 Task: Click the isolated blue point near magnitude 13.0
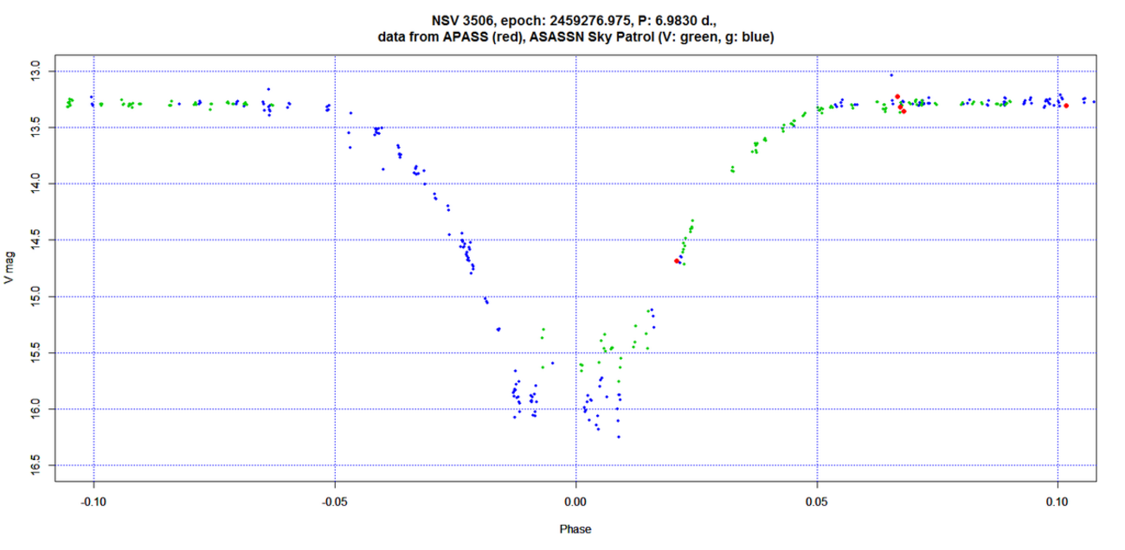pos(891,75)
